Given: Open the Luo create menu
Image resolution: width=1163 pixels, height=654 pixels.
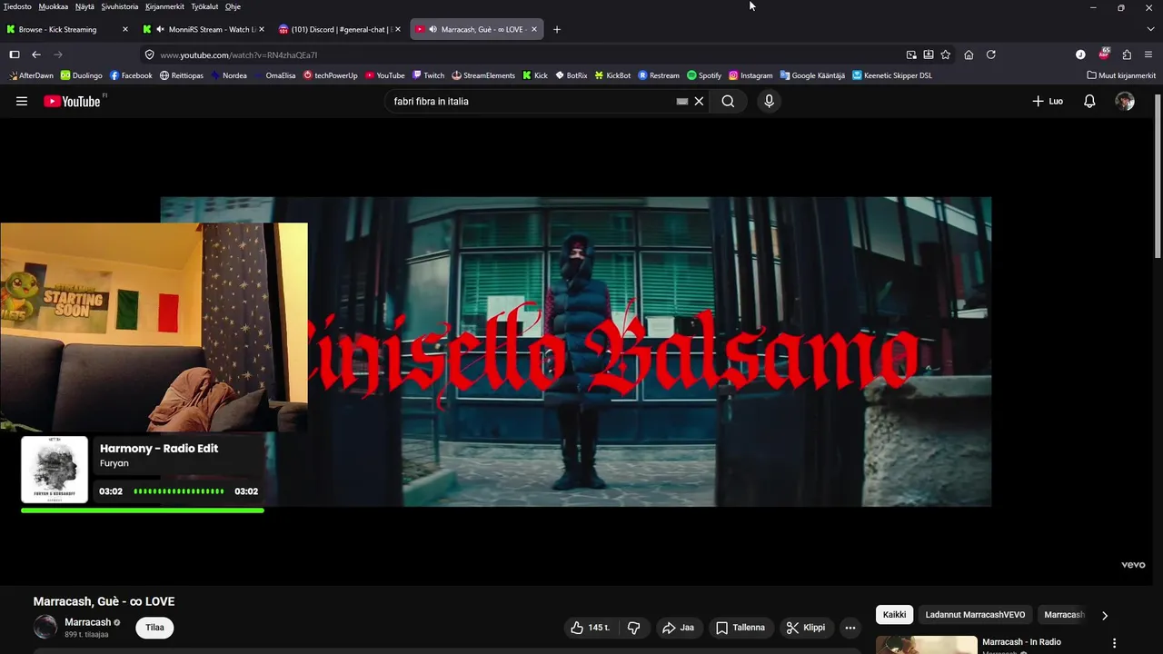Looking at the screenshot, I should [x=1048, y=102].
